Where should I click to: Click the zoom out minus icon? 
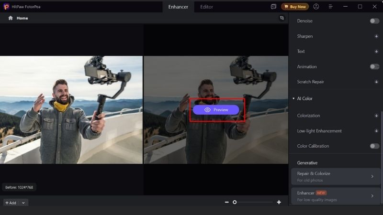(x=227, y=202)
